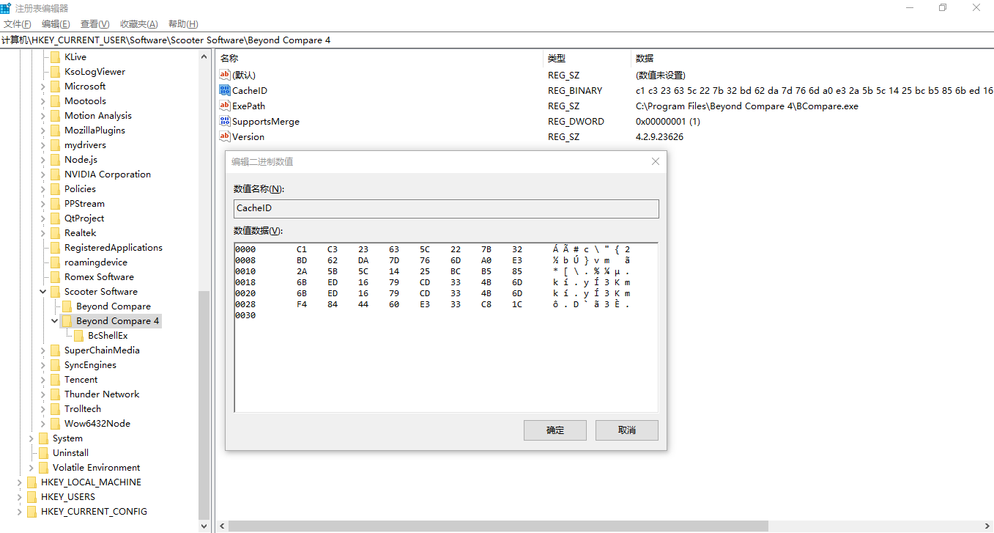Click the 数值名称 field containing CacheID

tap(446, 209)
